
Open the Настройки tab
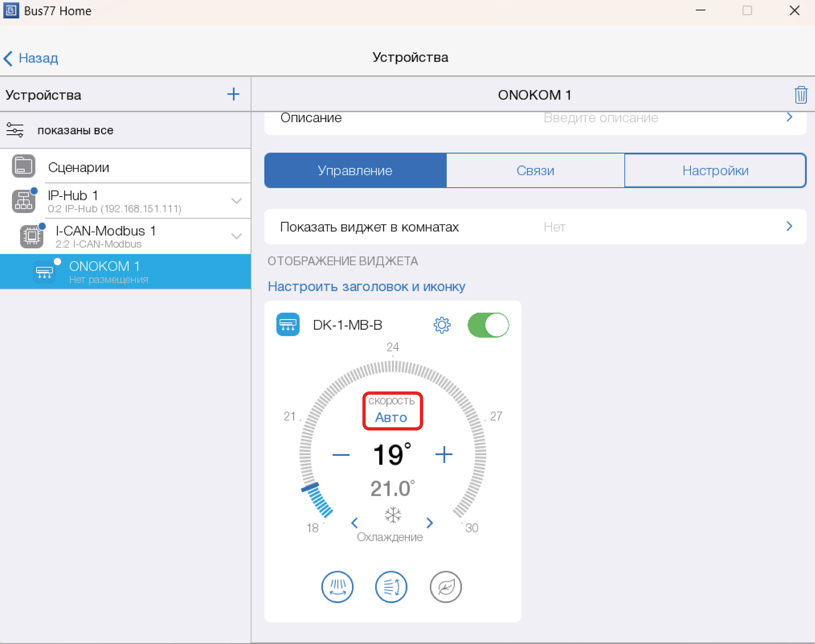[x=715, y=171]
